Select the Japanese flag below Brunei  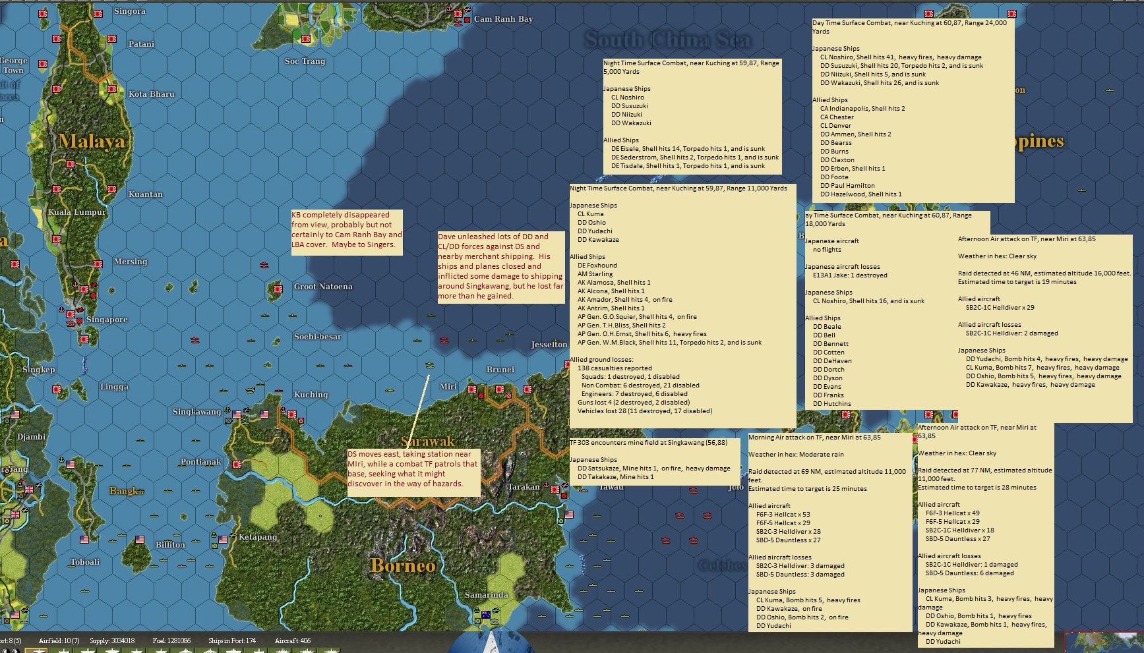pyautogui.click(x=500, y=390)
